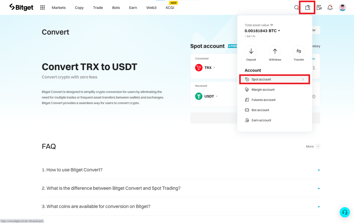Open Spot account from the wallet menu
Image resolution: width=354 pixels, height=223 pixels.
click(274, 79)
